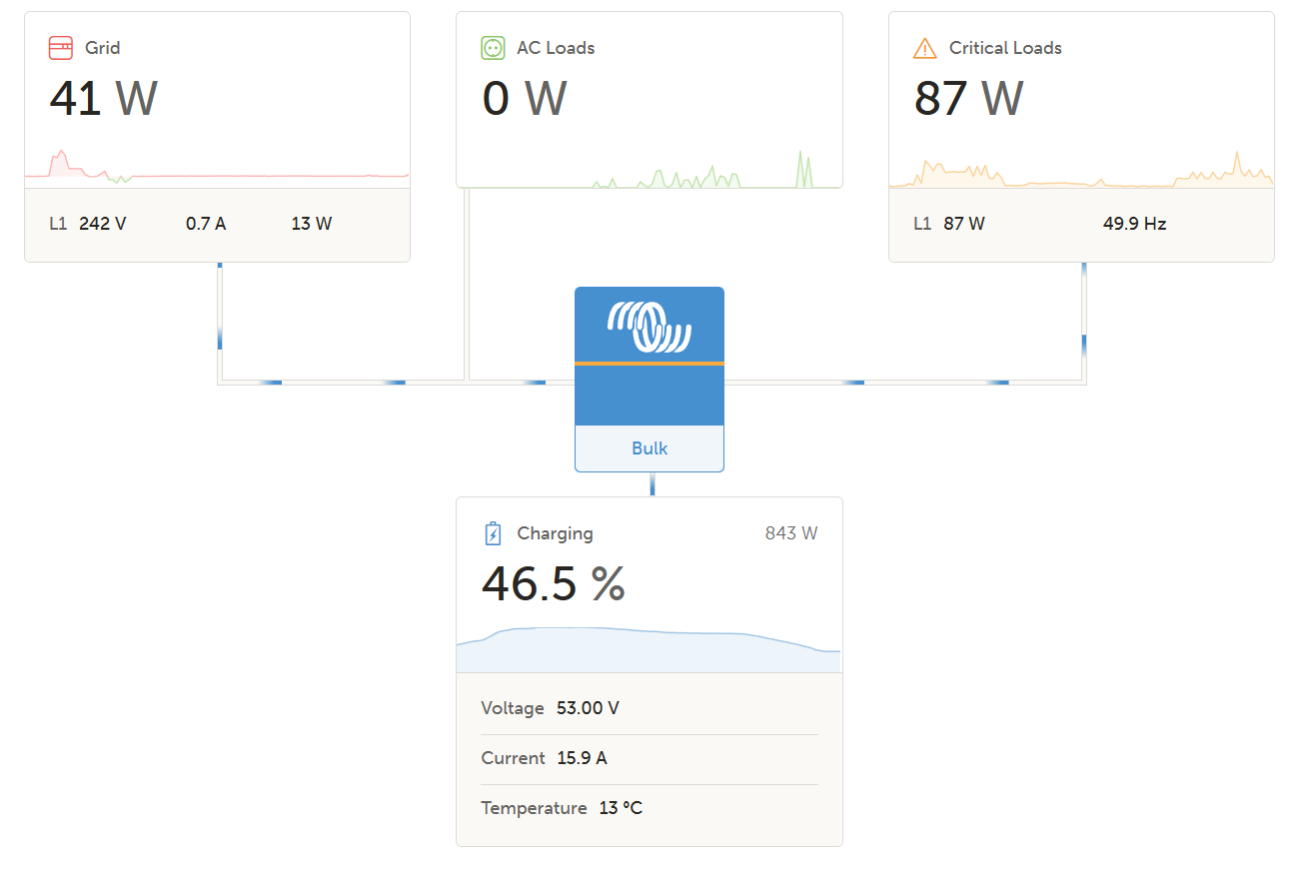The height and width of the screenshot is (881, 1299).
Task: Open the Grid card title
Action: (103, 48)
